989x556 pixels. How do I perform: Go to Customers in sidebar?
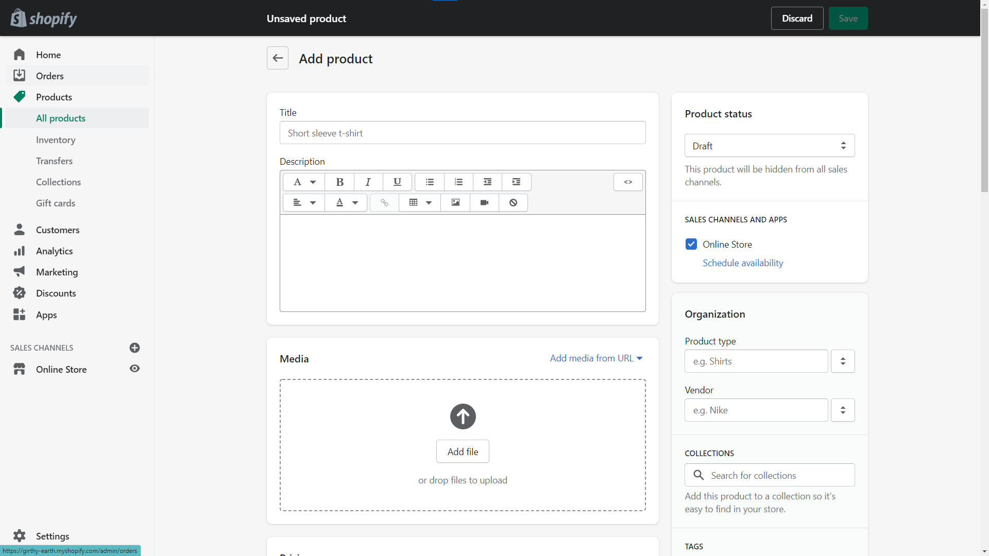tap(58, 230)
